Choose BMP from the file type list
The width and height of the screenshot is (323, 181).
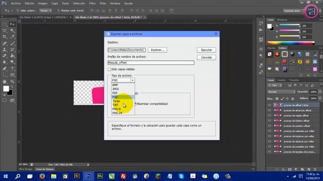115,85
